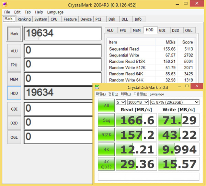This screenshot has width=206, height=186.
Task: Open the 도움말(H) menu in CrystalDiskMark
Action: pyautogui.click(x=140, y=94)
